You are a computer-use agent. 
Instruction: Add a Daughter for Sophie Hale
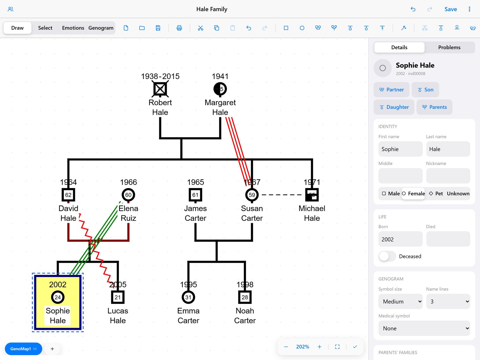394,107
